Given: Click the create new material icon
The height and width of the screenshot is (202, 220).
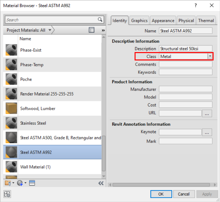Looking at the screenshot, I should point(20,183).
